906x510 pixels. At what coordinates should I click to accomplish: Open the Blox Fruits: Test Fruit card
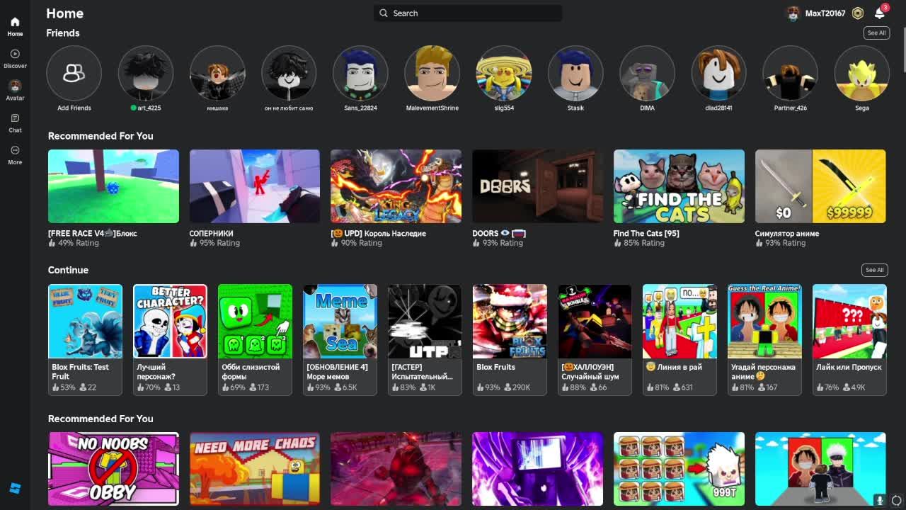[85, 339]
